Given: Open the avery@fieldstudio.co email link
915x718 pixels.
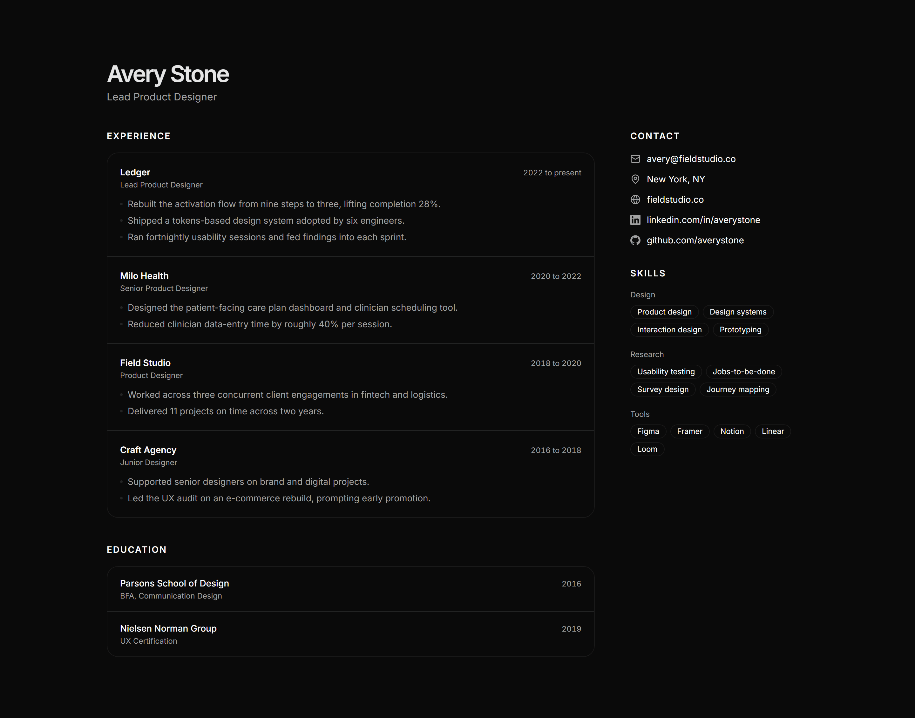Looking at the screenshot, I should 691,159.
